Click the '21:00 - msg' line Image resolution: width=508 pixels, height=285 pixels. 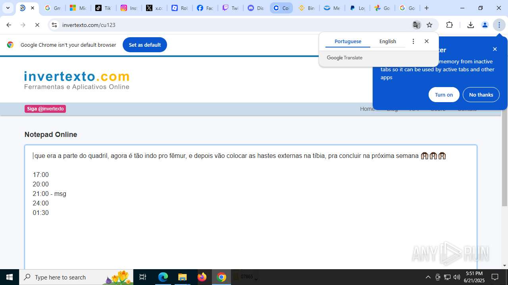coord(50,194)
